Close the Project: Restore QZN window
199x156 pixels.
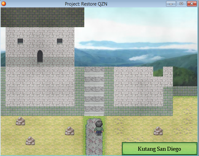(192, 4)
